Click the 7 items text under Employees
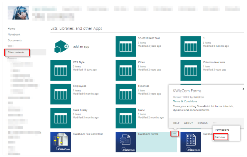The image size is (247, 157). (77, 91)
